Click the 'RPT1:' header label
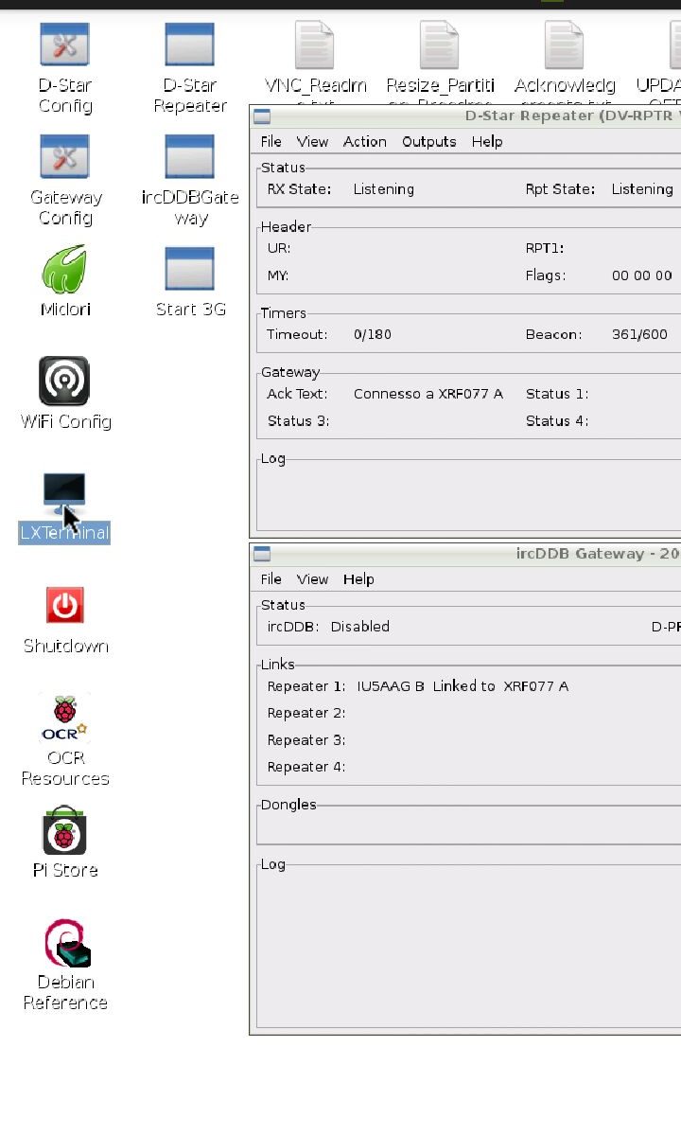681x1136 pixels. (545, 248)
